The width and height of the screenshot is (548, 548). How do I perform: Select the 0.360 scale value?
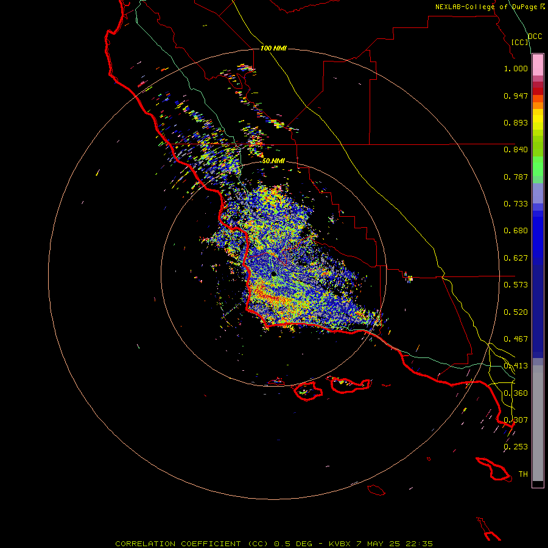pyautogui.click(x=516, y=393)
